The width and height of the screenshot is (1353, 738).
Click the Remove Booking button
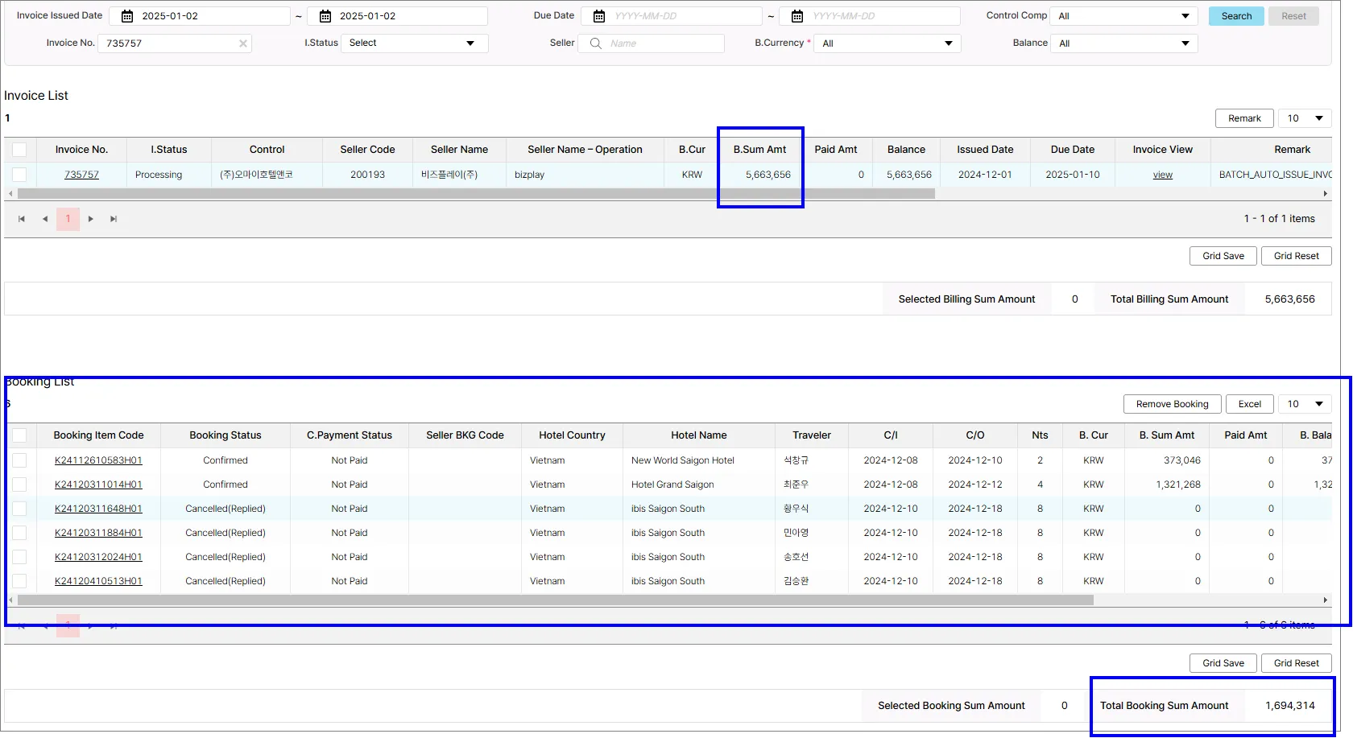pyautogui.click(x=1172, y=404)
